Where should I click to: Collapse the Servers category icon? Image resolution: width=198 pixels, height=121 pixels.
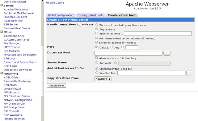[x=2, y=5]
